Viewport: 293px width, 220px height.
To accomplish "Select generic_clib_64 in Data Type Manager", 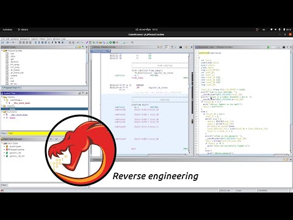I will point(17,156).
